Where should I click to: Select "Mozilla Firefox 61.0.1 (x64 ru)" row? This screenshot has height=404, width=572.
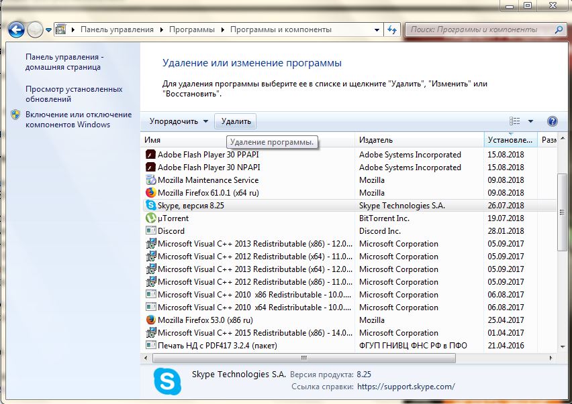350,192
